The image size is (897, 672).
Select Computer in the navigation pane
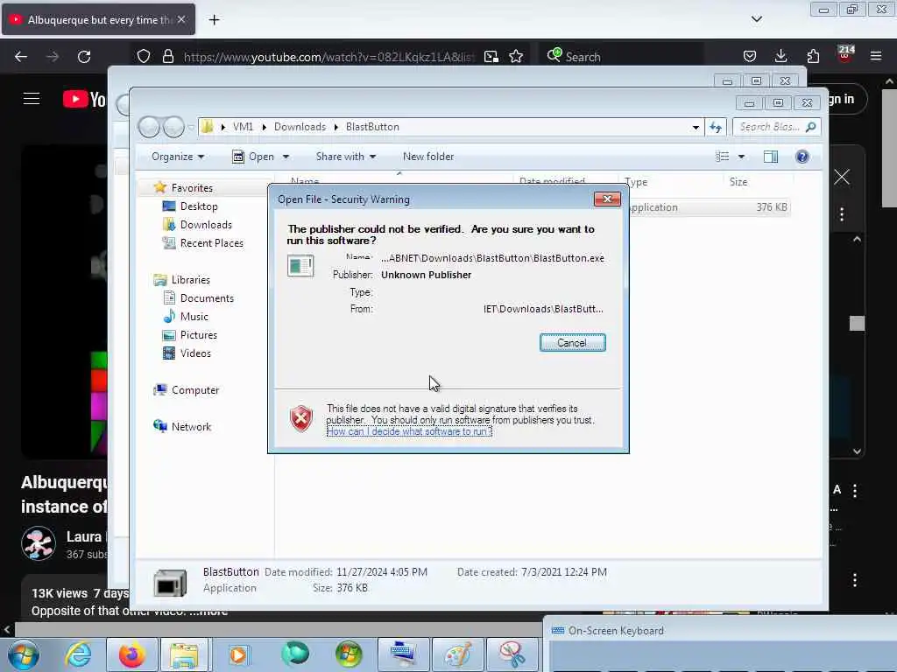click(x=194, y=390)
